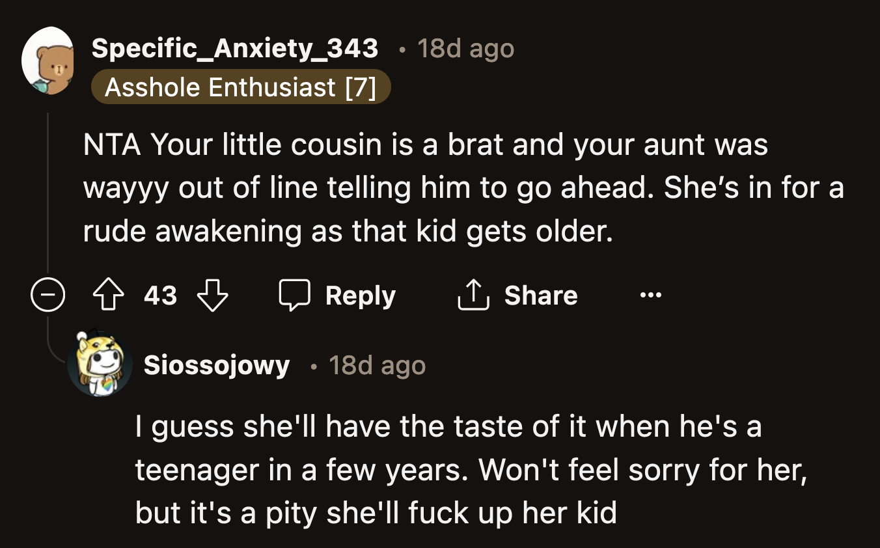Open Specific_Anxiety_343's profile

coord(234,48)
